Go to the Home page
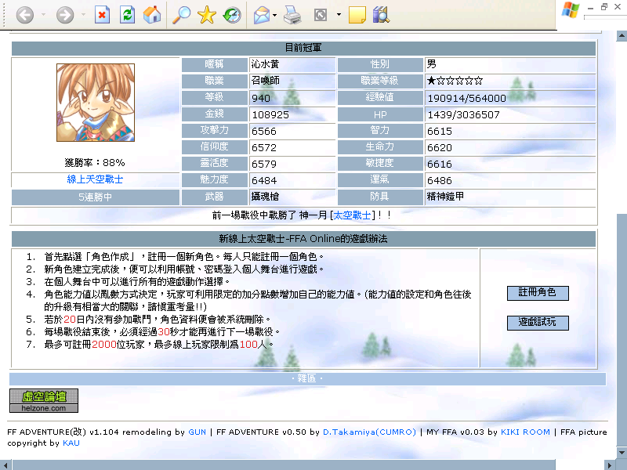 coord(153,15)
